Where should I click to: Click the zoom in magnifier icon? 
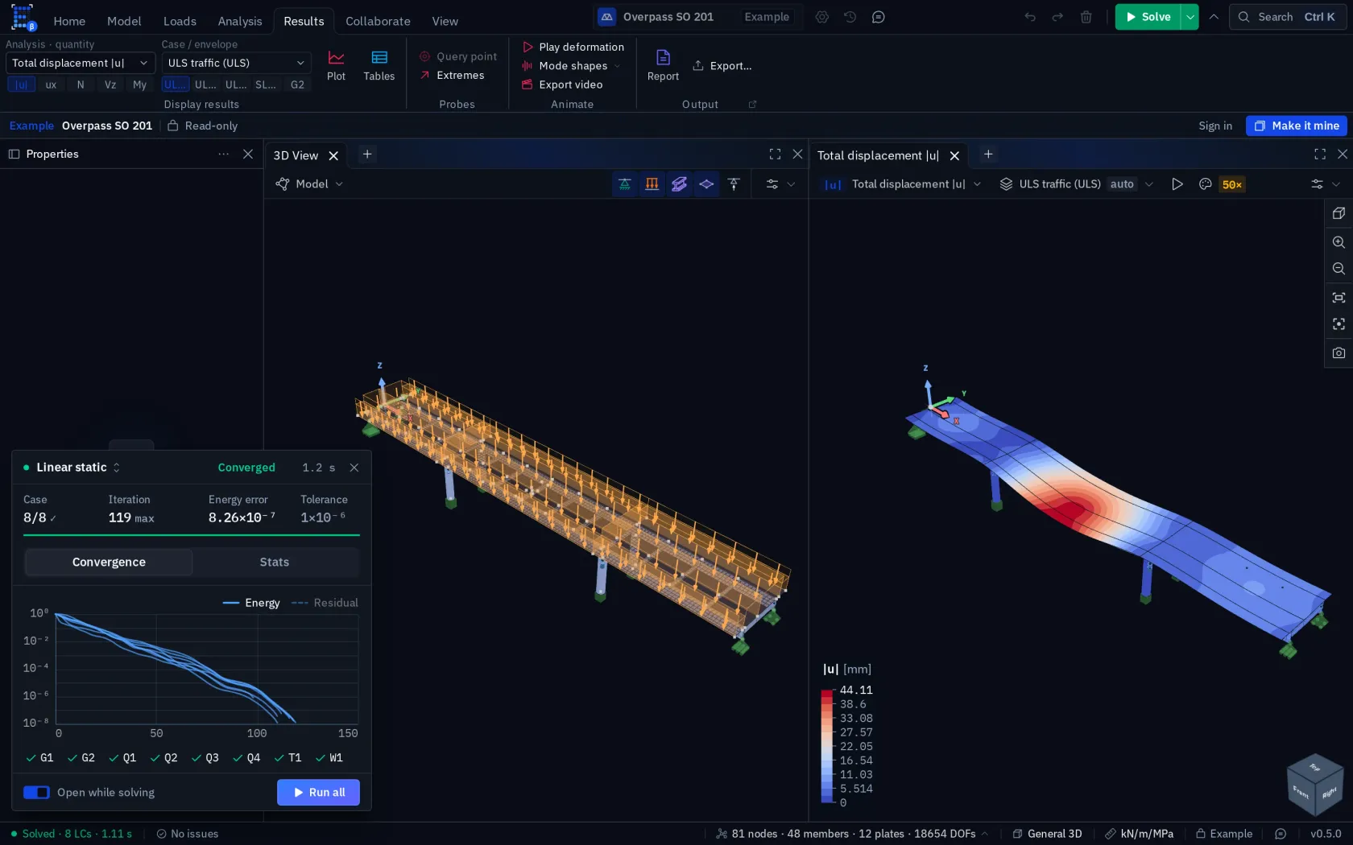pyautogui.click(x=1339, y=242)
